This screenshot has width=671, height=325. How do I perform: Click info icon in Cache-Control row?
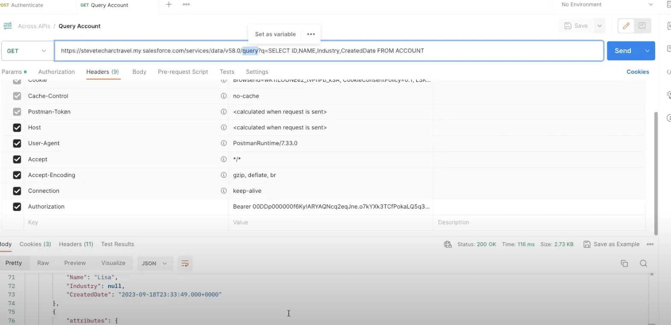[224, 96]
